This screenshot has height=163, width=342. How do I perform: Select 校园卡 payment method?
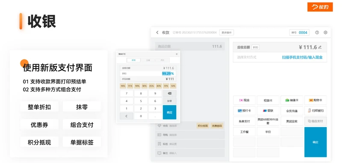(x=268, y=100)
